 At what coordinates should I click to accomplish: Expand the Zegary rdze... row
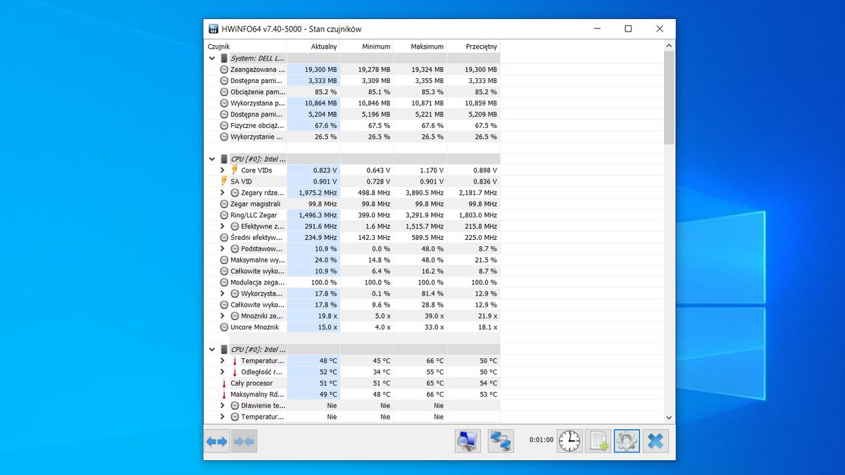point(223,193)
